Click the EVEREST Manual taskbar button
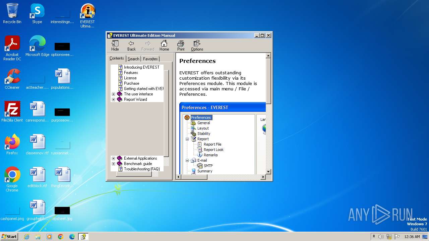This screenshot has height=241, width=429. point(83,237)
